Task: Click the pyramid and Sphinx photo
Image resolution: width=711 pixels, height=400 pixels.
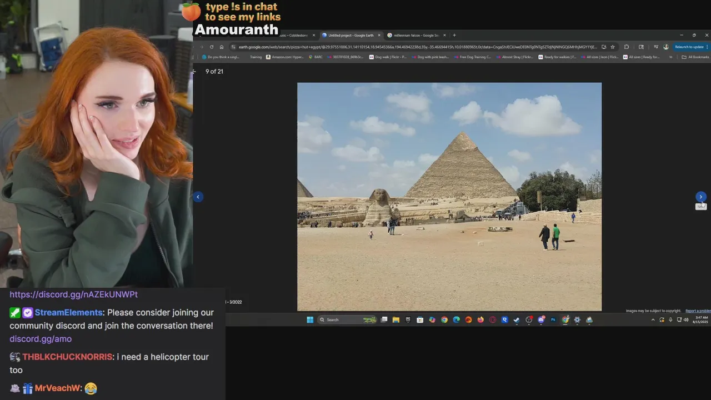Action: click(x=449, y=197)
